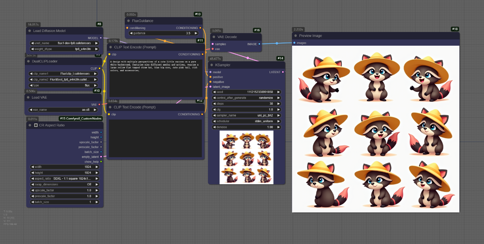Click the denoise value slider field
The width and height of the screenshot is (484, 244).
246,127
